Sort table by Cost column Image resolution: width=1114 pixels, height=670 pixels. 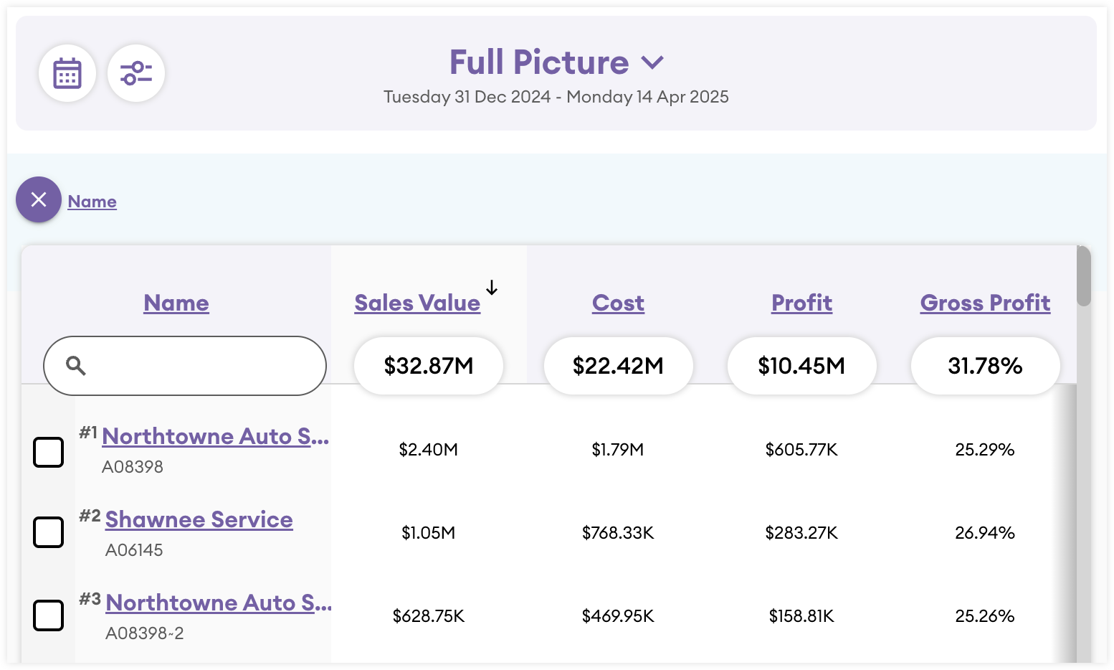coord(618,303)
